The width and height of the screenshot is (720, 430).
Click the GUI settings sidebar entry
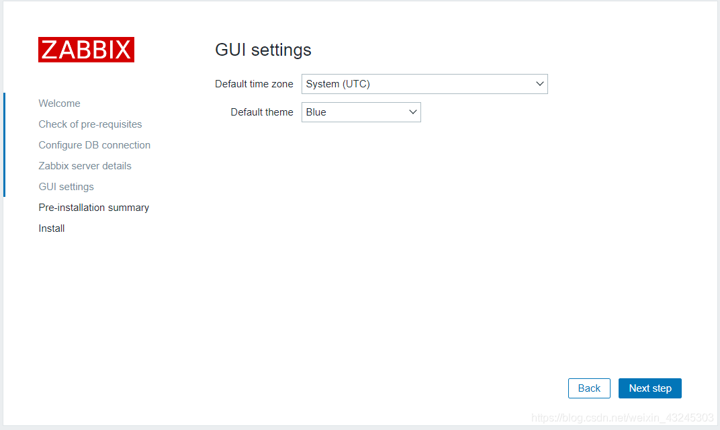[66, 186]
